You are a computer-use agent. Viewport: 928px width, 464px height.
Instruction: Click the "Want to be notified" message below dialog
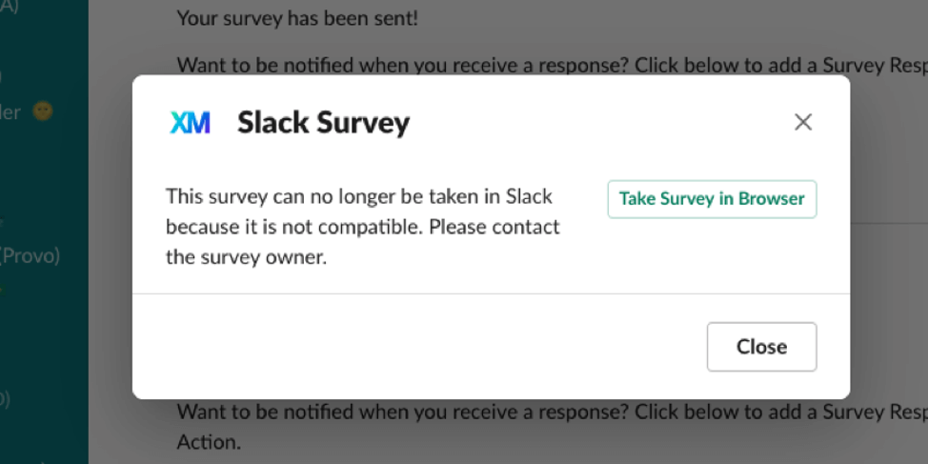tap(553, 411)
